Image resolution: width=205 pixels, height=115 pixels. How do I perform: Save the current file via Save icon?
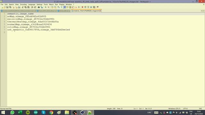coord(7,7)
